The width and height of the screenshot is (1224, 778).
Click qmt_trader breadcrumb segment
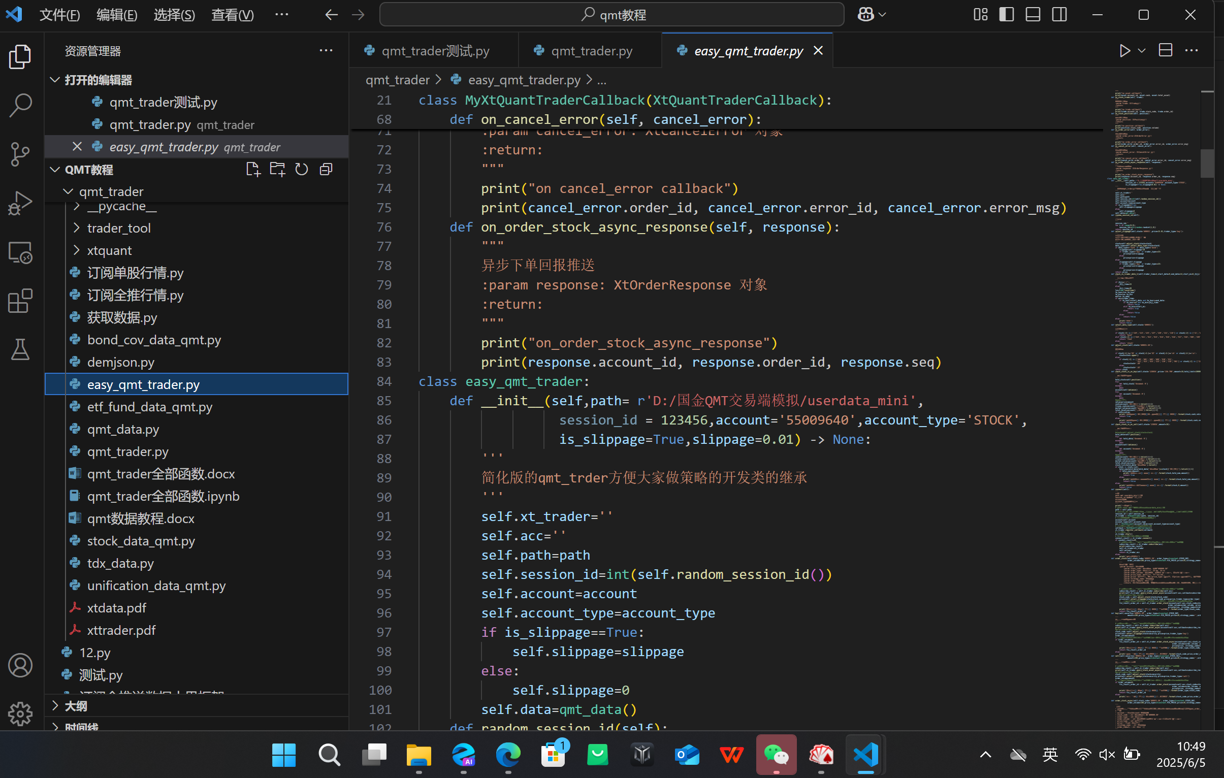398,80
